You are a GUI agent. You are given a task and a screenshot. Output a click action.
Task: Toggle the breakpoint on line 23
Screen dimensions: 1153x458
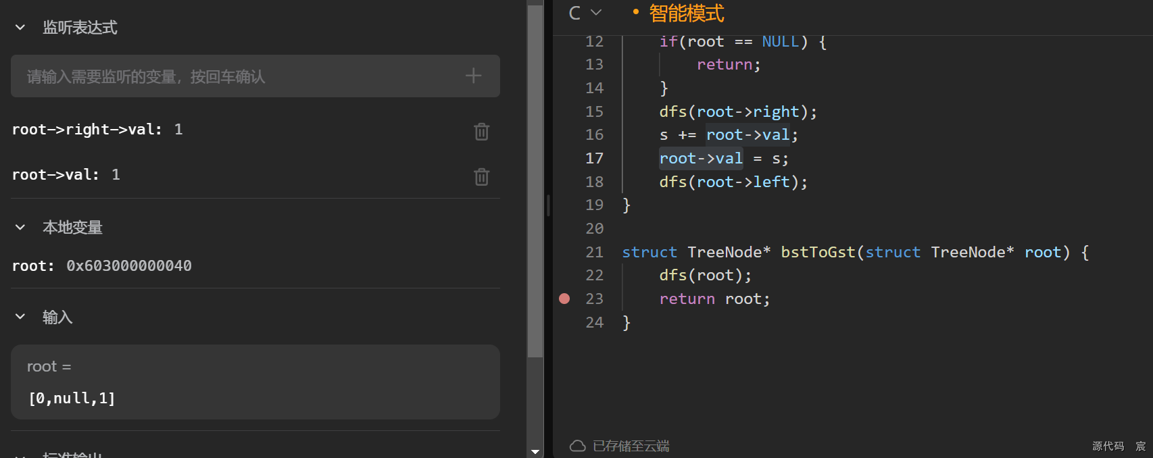point(564,299)
